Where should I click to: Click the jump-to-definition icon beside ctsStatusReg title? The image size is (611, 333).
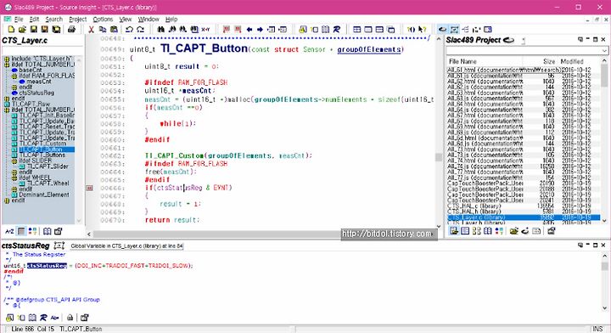pos(59,246)
